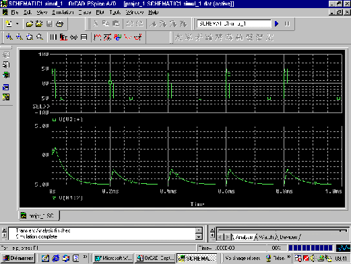Toggle Mark Data Points icon
351x264 pixels.
click(x=127, y=37)
